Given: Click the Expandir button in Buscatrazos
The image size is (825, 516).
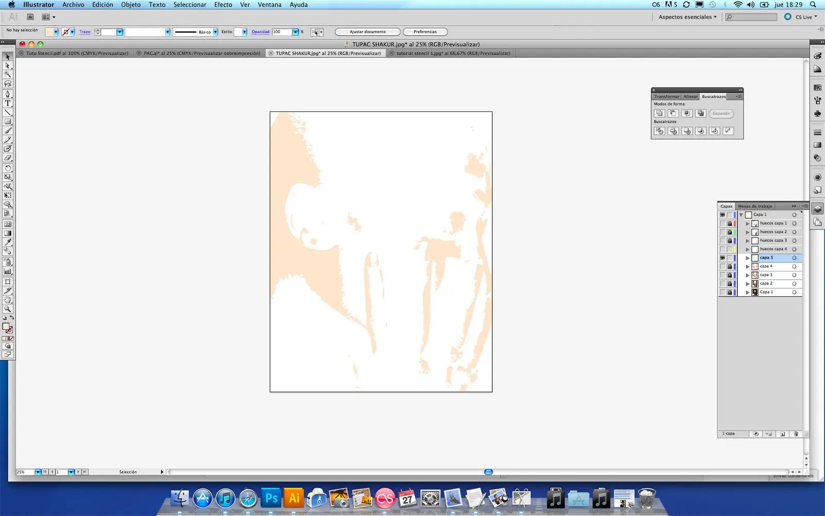Looking at the screenshot, I should 721,114.
